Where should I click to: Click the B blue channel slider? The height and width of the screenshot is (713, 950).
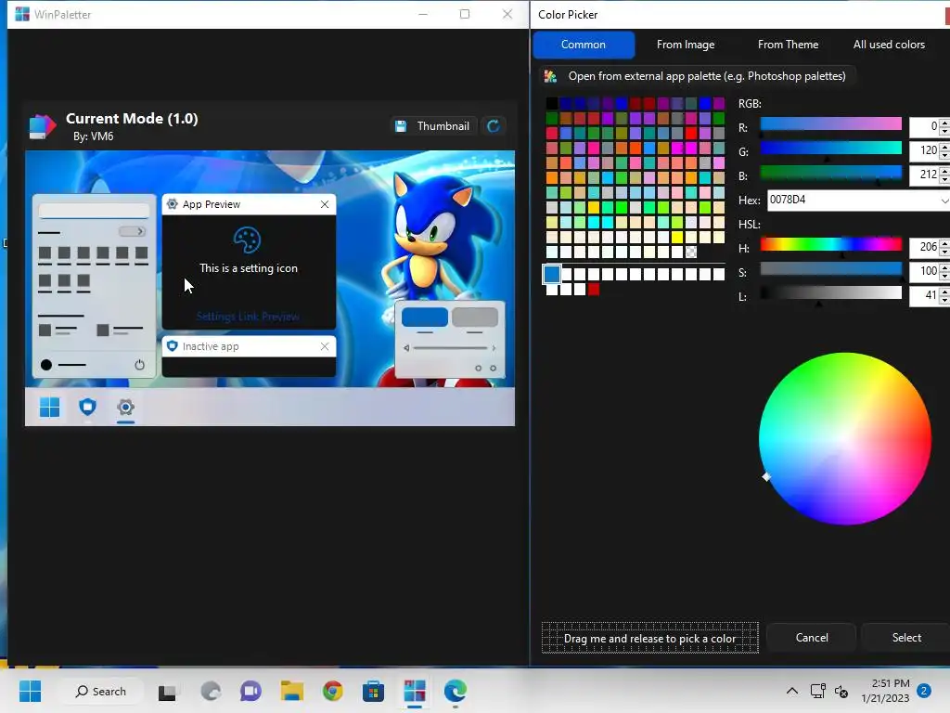(x=830, y=173)
